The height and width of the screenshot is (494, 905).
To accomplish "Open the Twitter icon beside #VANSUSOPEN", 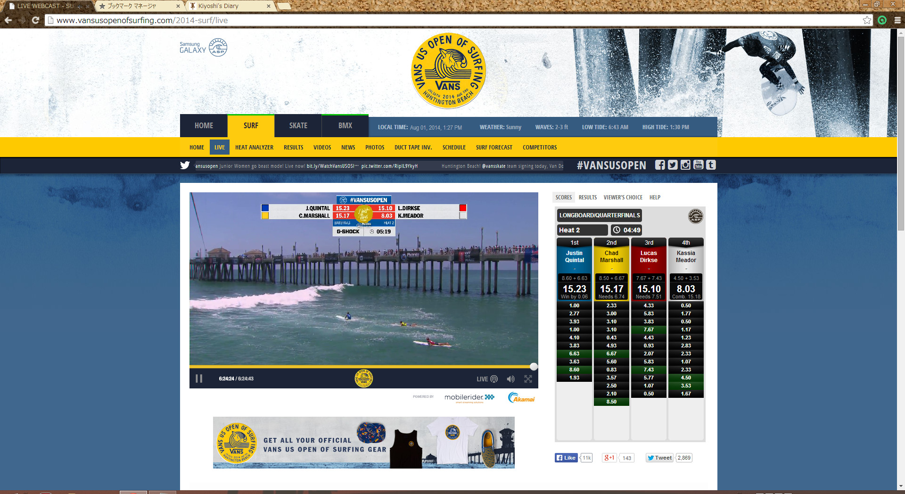I will click(x=673, y=165).
